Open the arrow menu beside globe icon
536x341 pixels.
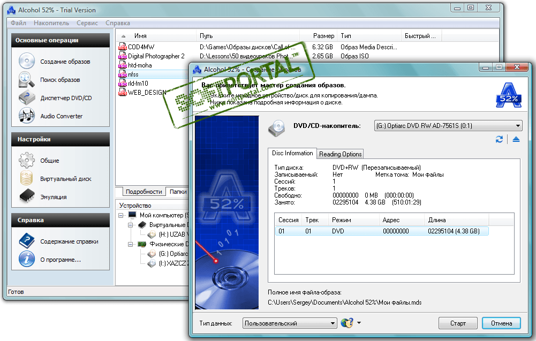pos(359,323)
